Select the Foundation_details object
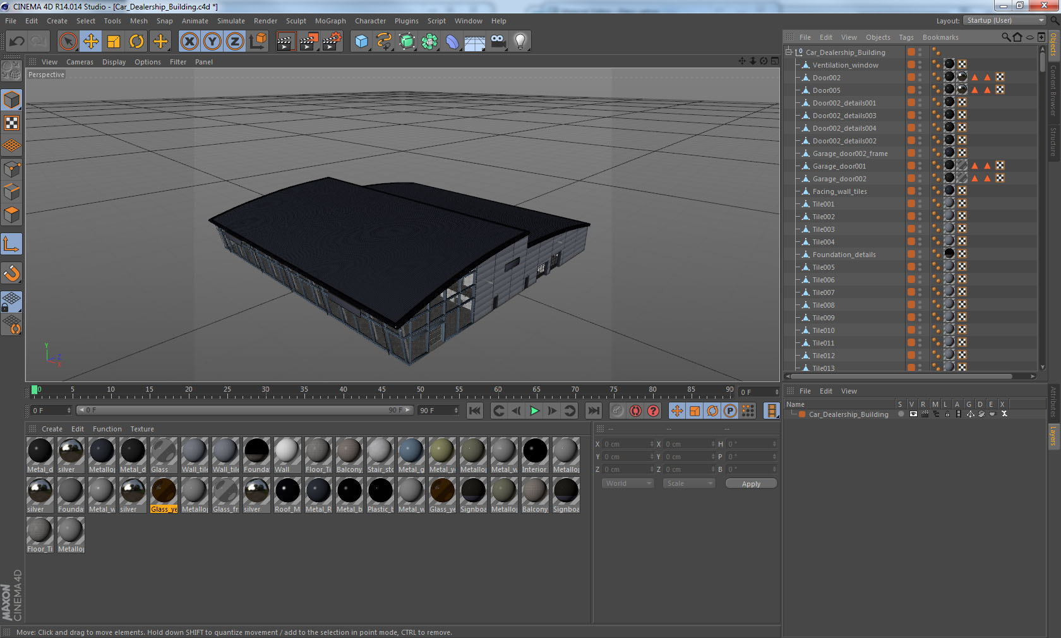Viewport: 1061px width, 638px height. coord(844,255)
